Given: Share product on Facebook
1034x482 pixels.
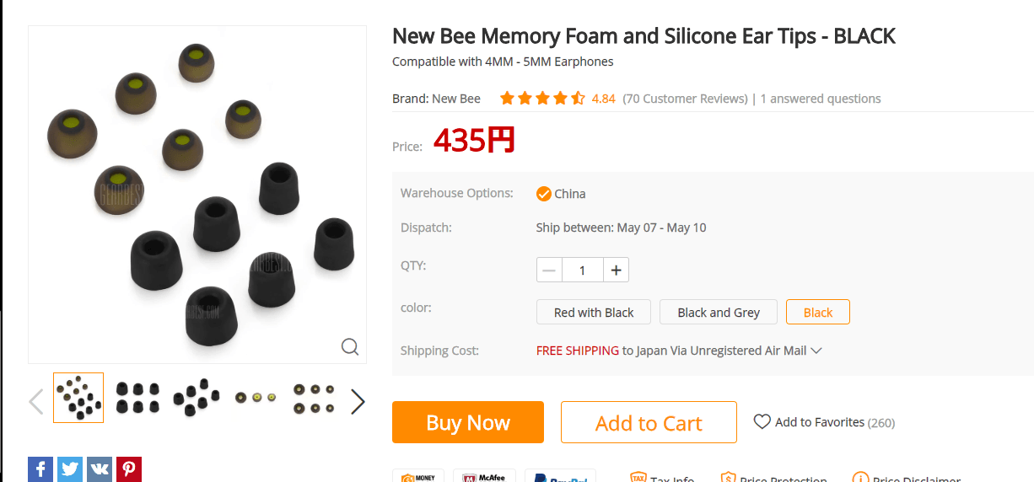Looking at the screenshot, I should 40,469.
